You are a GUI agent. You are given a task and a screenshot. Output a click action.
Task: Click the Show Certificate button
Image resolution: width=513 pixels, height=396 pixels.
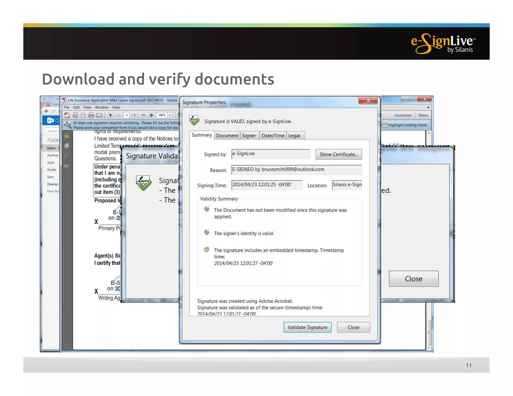point(339,154)
